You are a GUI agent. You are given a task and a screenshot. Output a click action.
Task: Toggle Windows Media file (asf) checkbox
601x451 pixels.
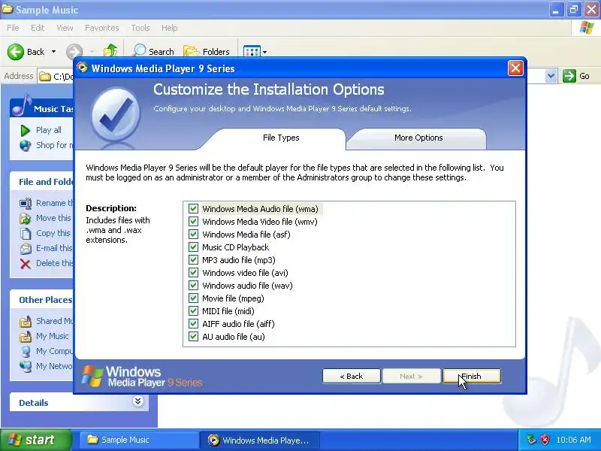click(193, 235)
